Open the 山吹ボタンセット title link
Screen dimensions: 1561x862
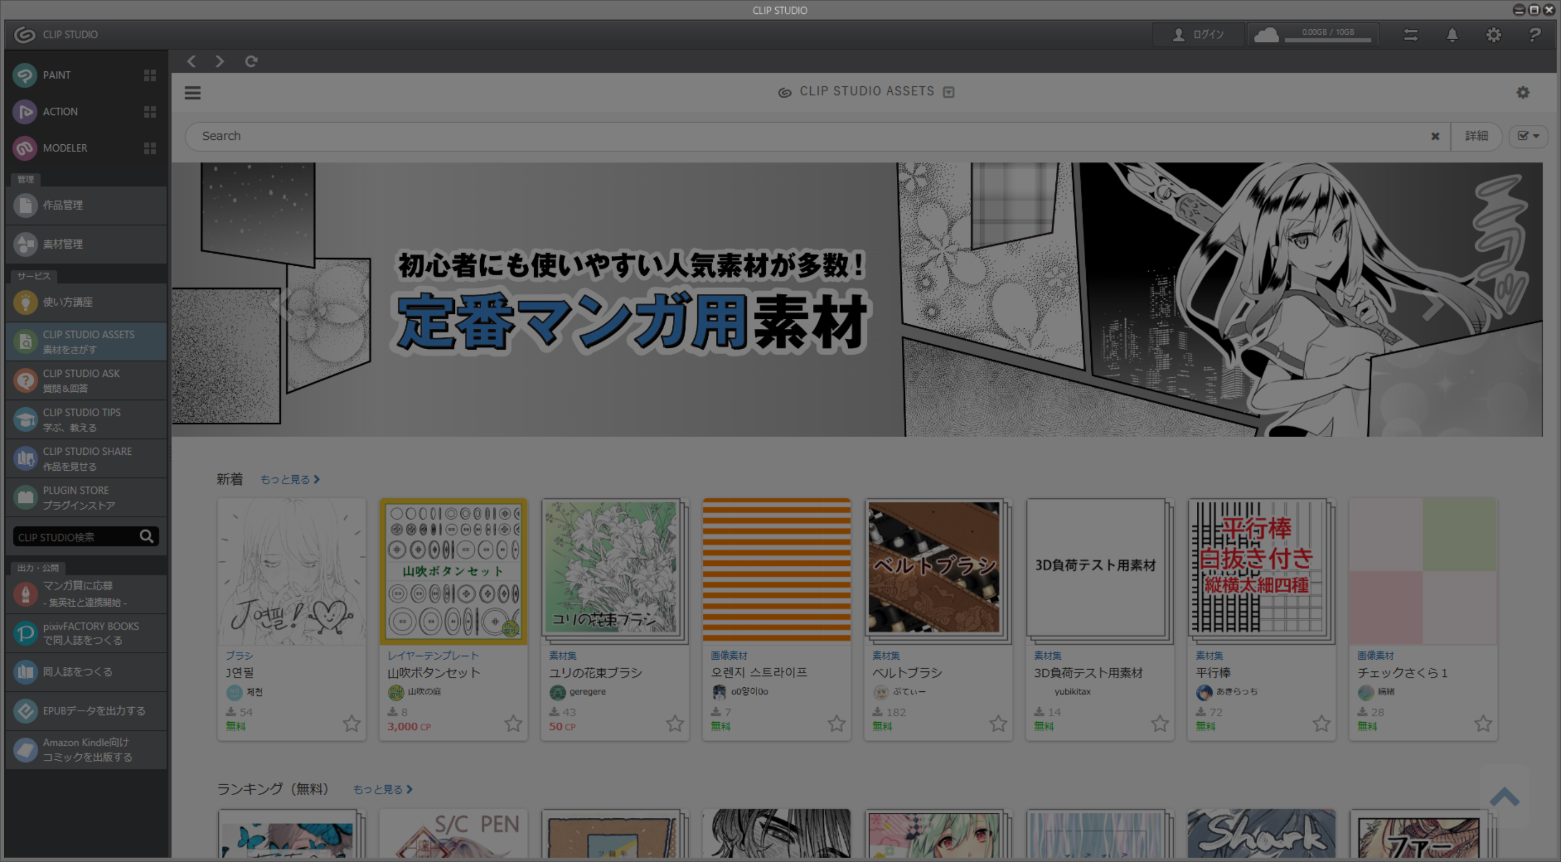[x=433, y=673]
